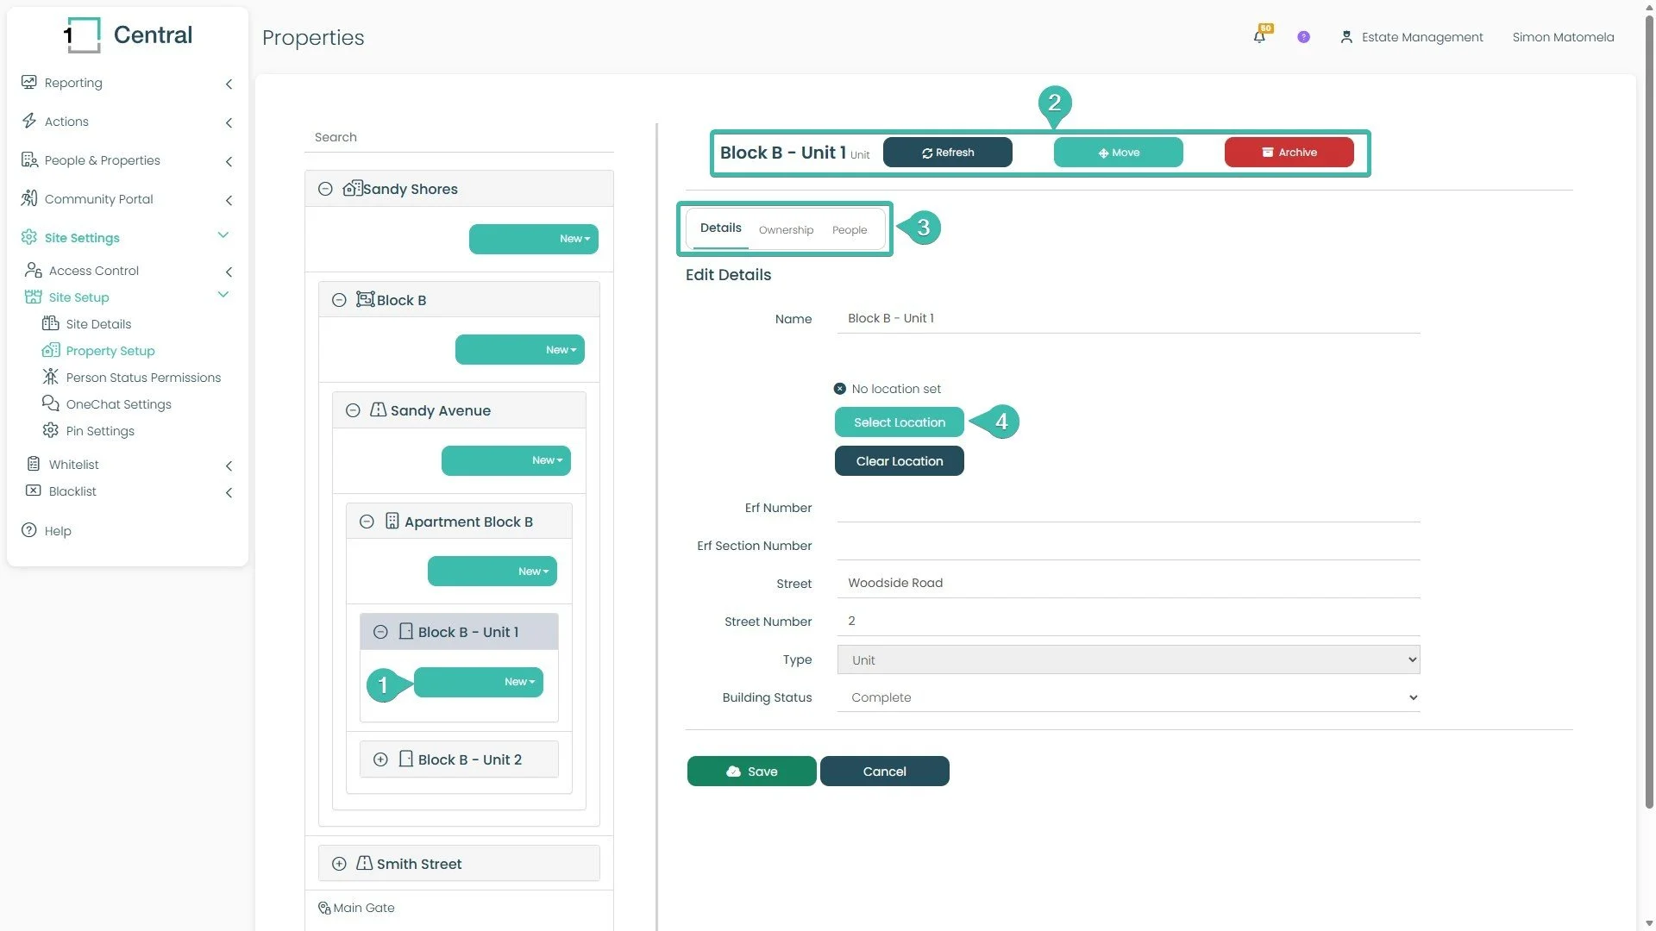
Task: Click the Apartment Block B building icon
Action: coord(392,521)
